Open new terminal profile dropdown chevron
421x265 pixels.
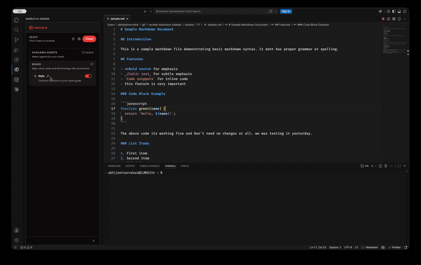(x=376, y=166)
